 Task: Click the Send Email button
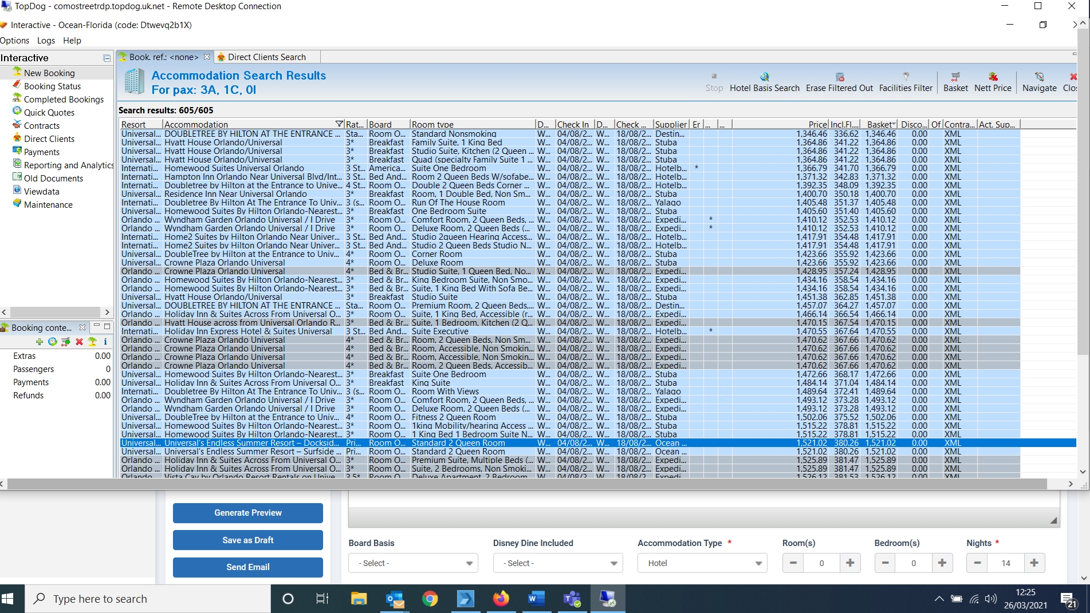point(248,567)
